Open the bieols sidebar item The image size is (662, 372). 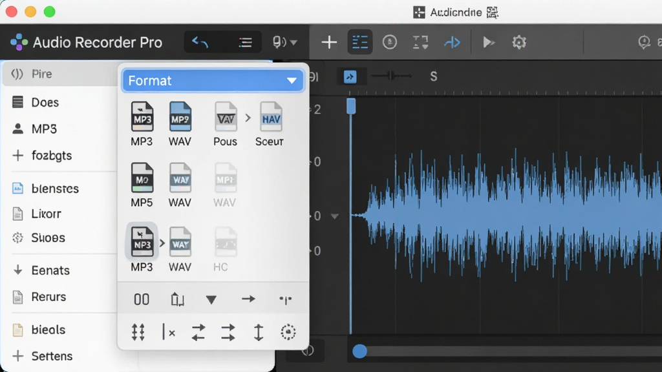tap(60, 329)
